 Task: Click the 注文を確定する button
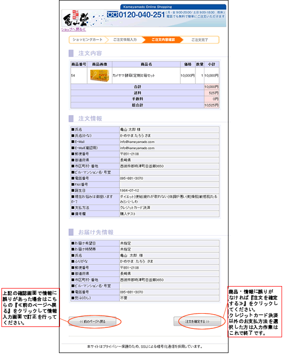tap(197, 321)
